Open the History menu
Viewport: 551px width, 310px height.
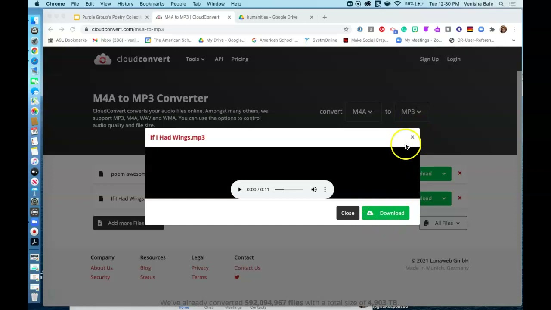click(x=125, y=4)
